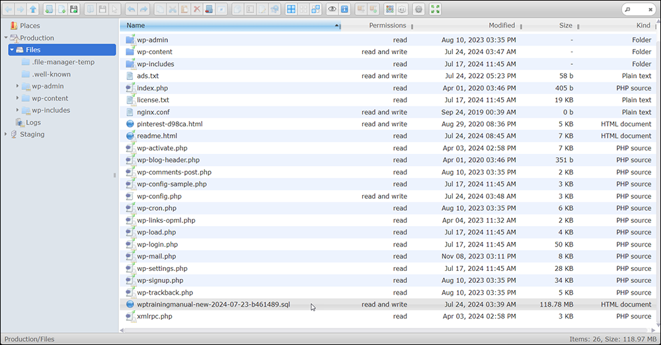
Task: Click the Rename toolbar icon
Action: (250, 9)
